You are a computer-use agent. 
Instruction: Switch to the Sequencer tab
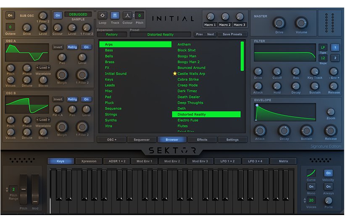[142, 140]
